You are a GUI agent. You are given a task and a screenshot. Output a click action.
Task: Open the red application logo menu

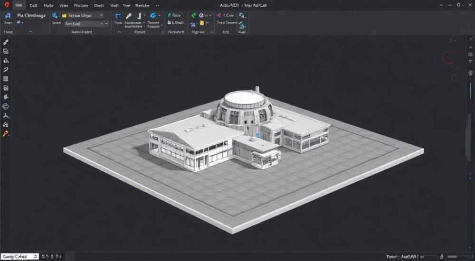(x=7, y=5)
